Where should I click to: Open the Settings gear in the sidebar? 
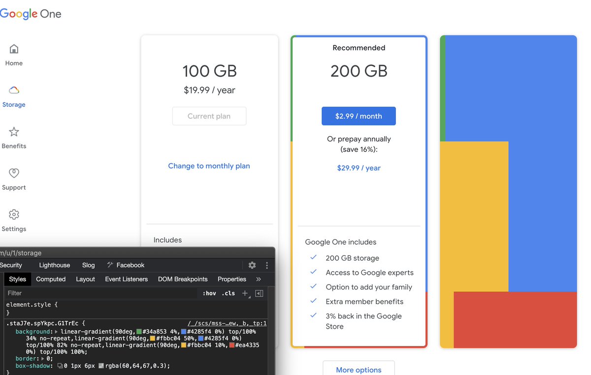[14, 214]
